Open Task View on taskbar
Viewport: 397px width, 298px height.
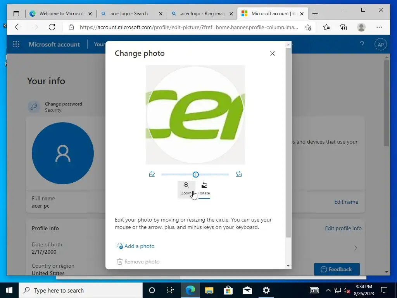171,290
